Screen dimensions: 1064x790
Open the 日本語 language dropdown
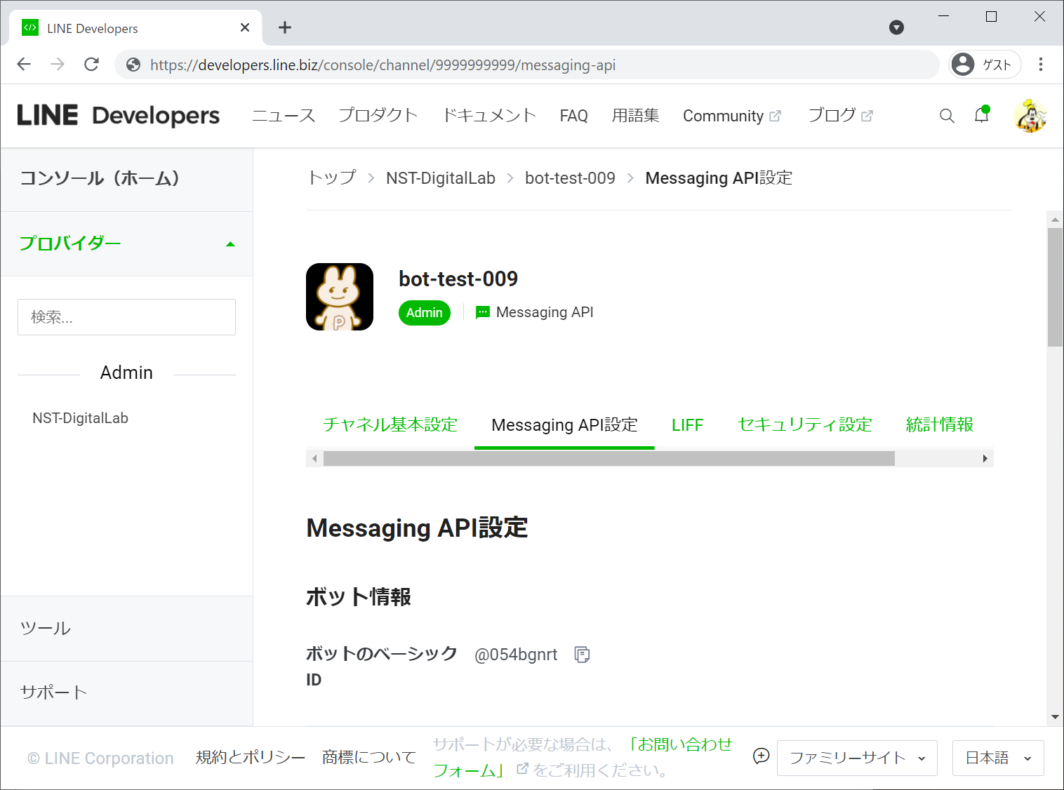click(x=998, y=758)
